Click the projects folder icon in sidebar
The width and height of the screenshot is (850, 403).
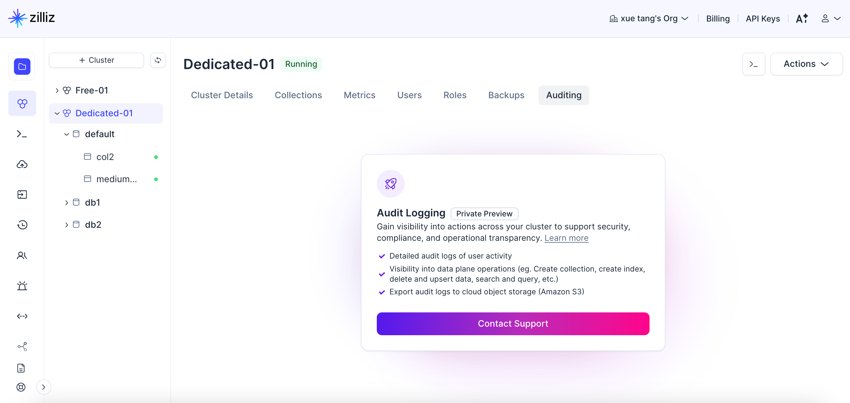click(22, 67)
